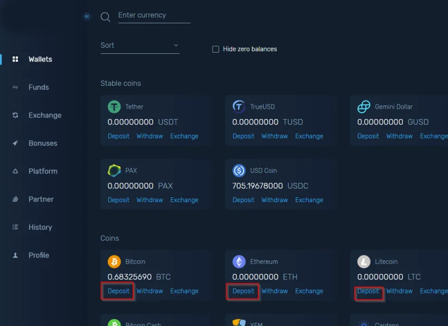This screenshot has width=448, height=326.
Task: Click the 705.19678000 USDC balance
Action: click(270, 186)
